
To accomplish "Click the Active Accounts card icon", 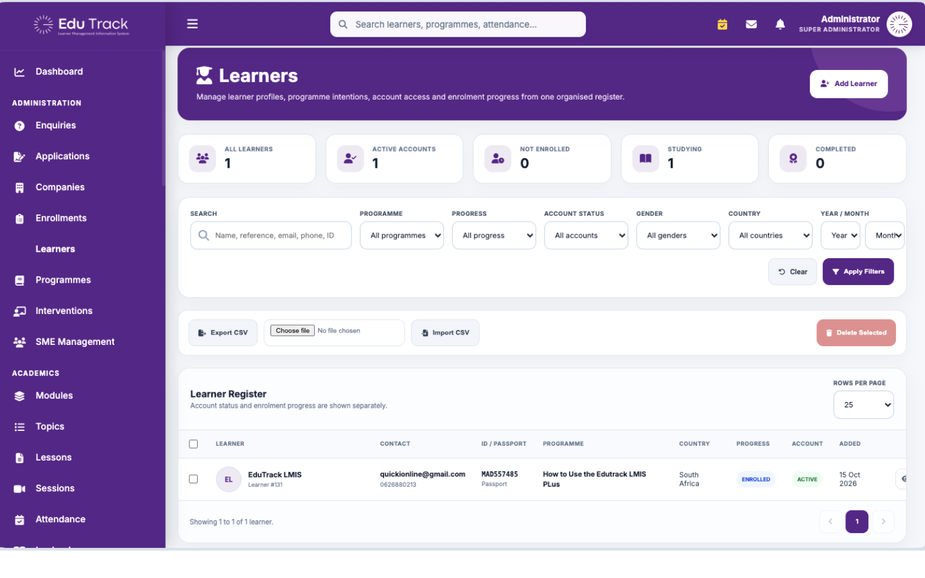I will coord(350,158).
